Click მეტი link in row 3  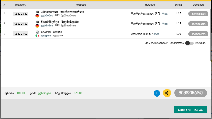(x=156, y=34)
